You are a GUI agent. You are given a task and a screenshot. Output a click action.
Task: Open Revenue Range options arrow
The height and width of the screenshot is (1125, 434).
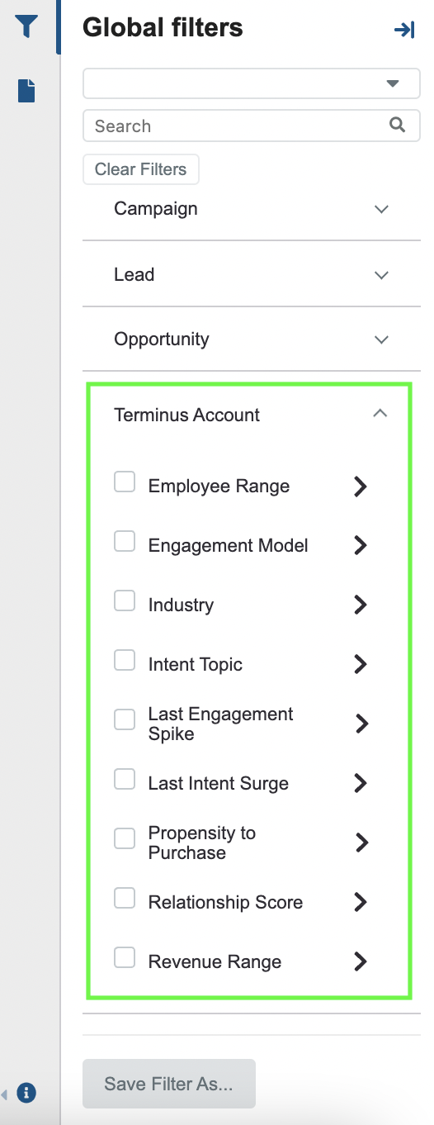[x=360, y=961]
